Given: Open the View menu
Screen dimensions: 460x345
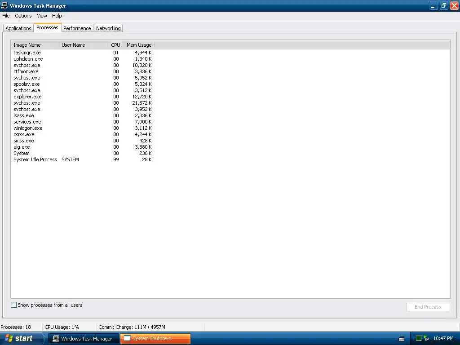Looking at the screenshot, I should [42, 16].
